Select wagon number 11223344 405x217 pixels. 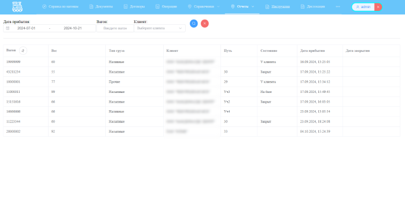(13, 121)
